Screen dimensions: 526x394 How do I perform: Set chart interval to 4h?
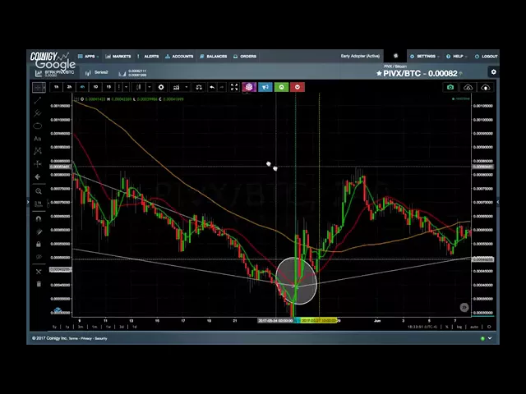[82, 87]
